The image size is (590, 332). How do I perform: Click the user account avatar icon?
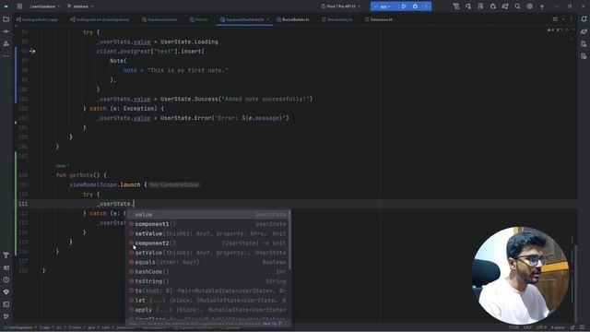(x=542, y=6)
